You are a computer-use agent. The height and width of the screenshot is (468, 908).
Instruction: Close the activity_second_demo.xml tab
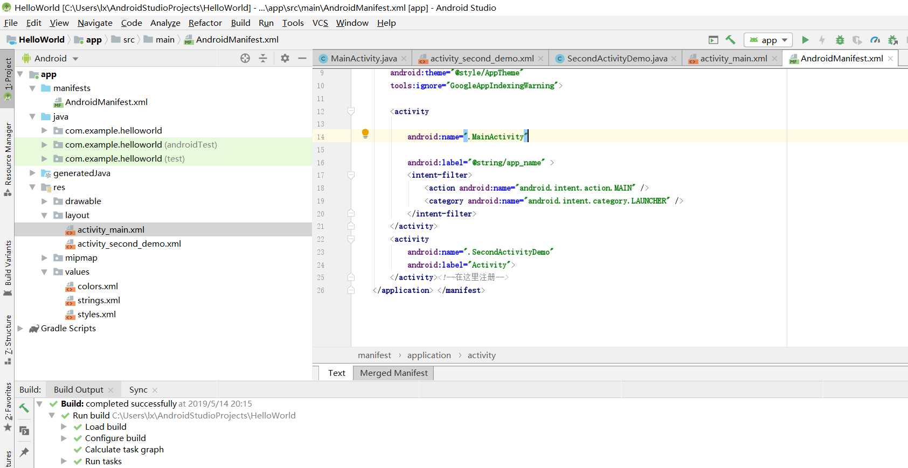(541, 59)
